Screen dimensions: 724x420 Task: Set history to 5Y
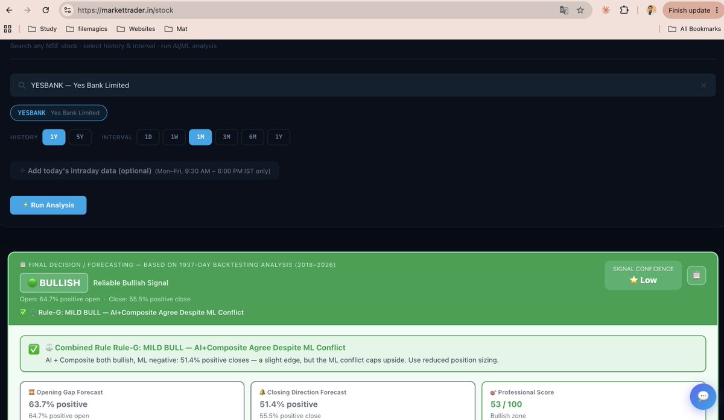pos(80,137)
